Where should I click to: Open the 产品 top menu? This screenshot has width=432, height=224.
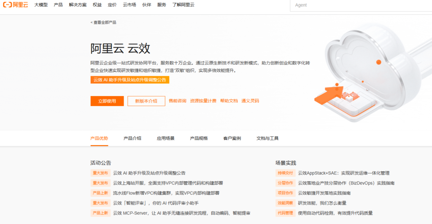[58, 5]
